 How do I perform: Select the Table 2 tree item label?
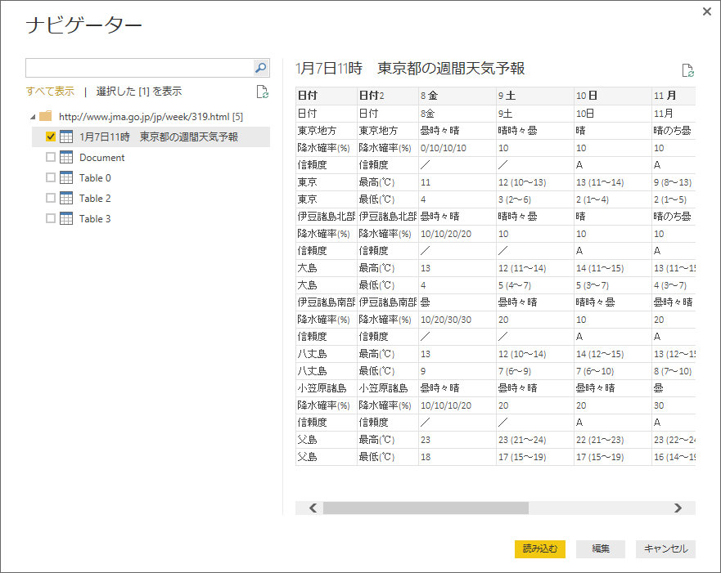coord(95,199)
